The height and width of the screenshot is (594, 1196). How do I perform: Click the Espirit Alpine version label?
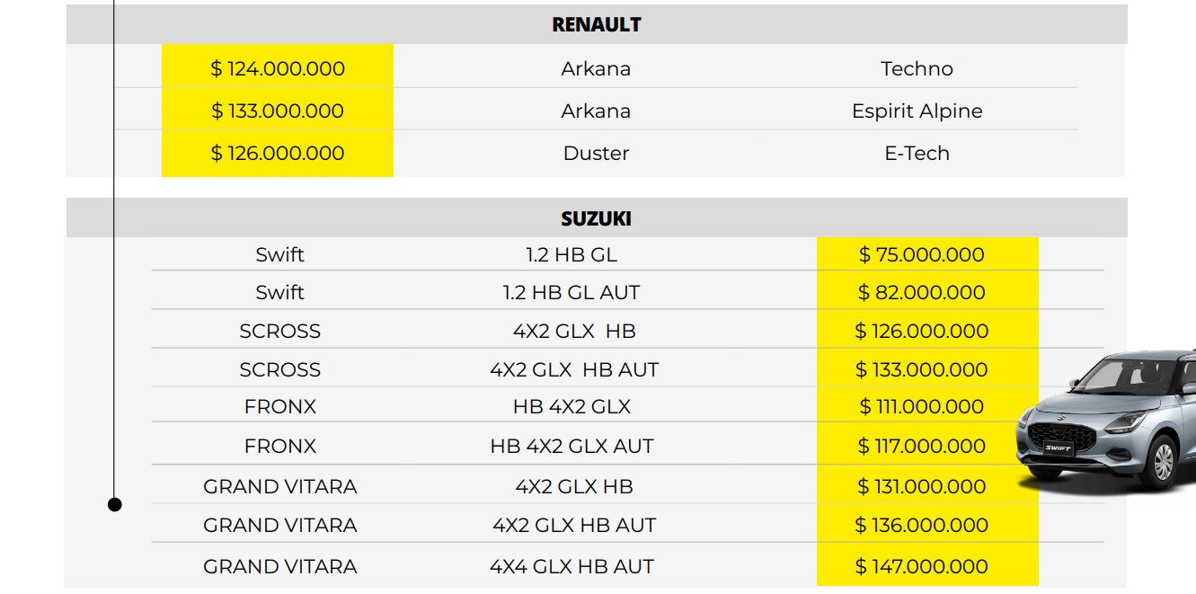917,111
